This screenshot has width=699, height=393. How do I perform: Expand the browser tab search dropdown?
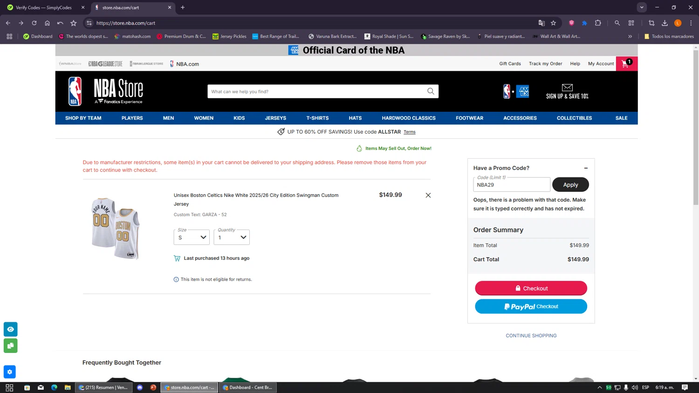642,7
